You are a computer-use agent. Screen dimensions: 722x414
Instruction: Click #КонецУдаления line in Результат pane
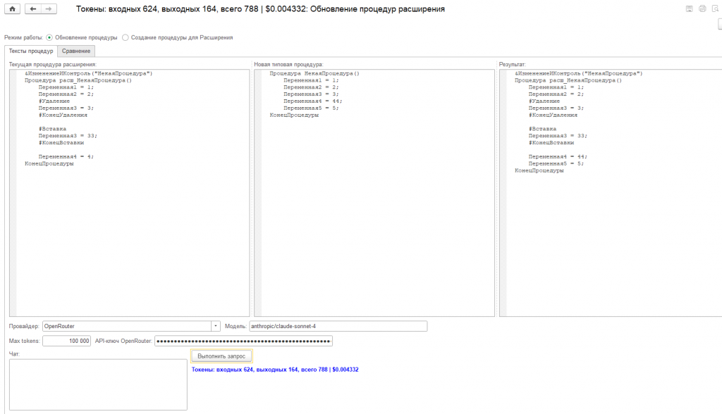point(553,115)
